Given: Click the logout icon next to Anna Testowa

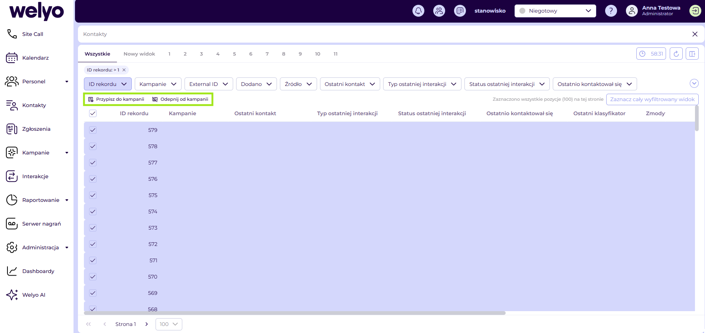Looking at the screenshot, I should (x=695, y=11).
